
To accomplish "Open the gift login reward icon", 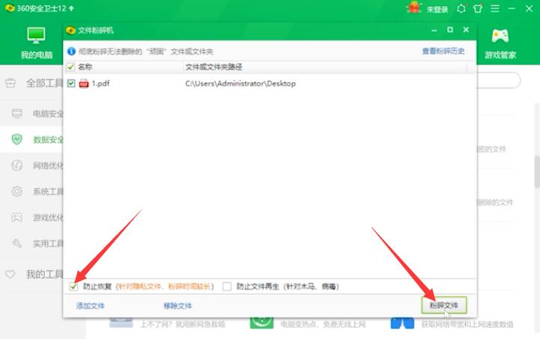I will [413, 7].
